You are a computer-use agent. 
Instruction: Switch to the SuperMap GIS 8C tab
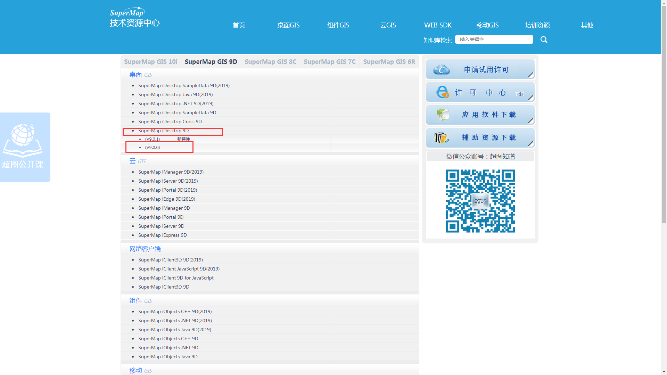270,62
